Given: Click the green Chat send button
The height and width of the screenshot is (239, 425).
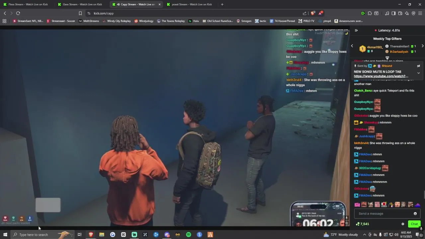Looking at the screenshot, I should [x=414, y=224].
